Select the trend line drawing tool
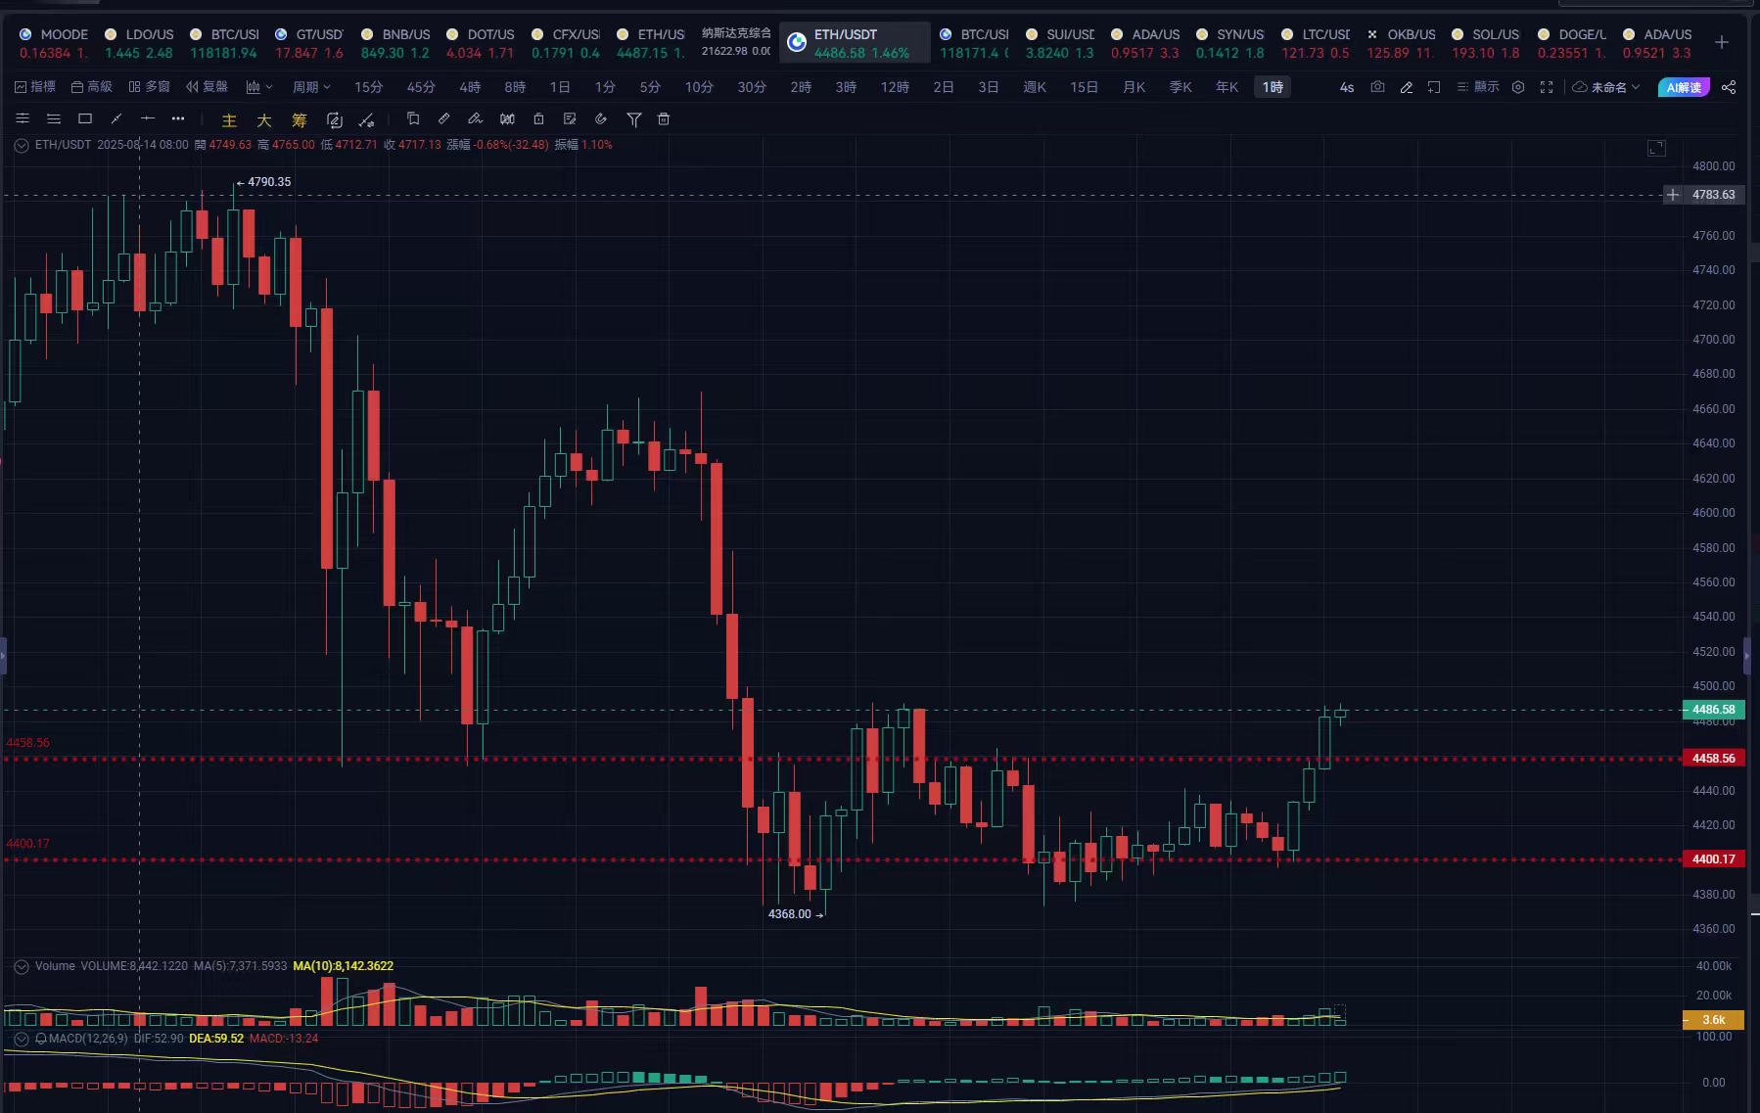This screenshot has height=1113, width=1760. [x=116, y=118]
